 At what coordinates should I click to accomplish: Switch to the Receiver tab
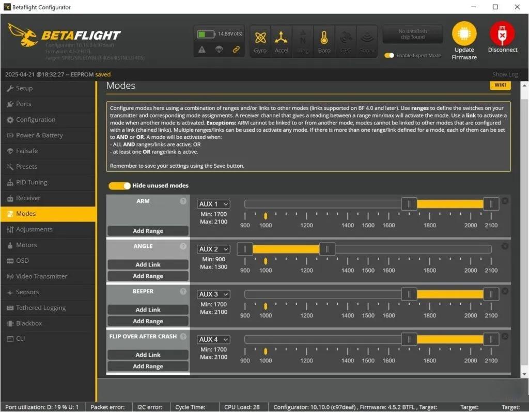(48, 198)
